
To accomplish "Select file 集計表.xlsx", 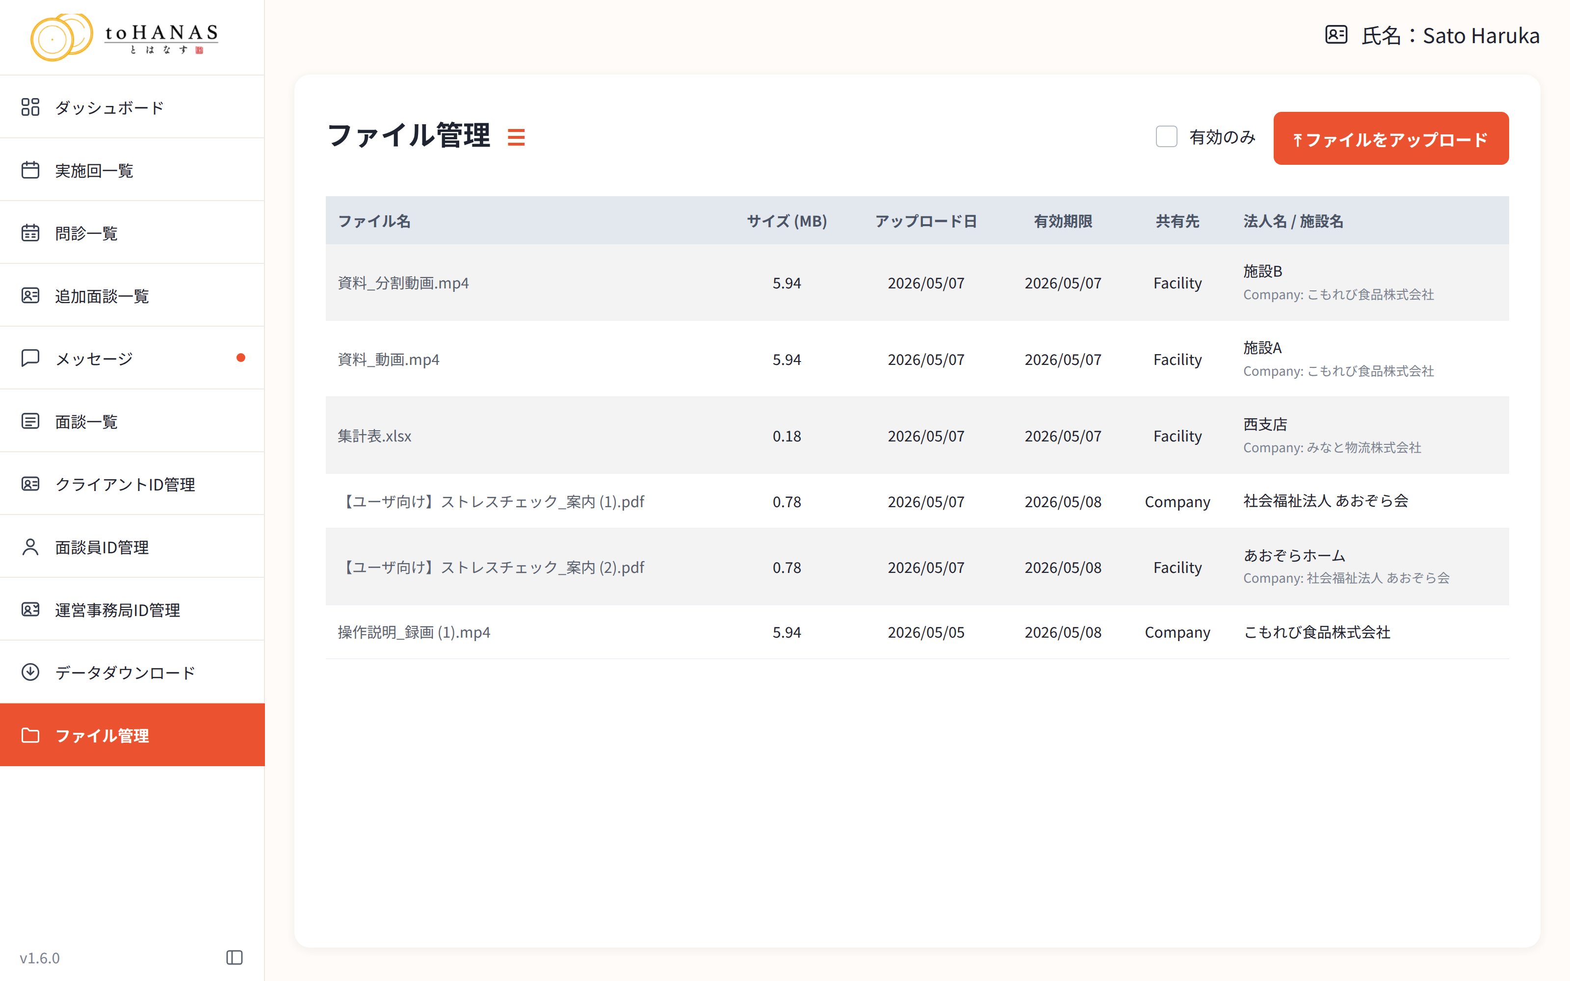I will point(374,436).
